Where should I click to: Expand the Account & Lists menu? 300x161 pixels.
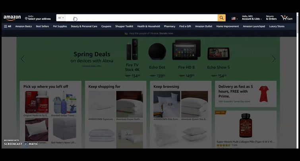pyautogui.click(x=252, y=18)
